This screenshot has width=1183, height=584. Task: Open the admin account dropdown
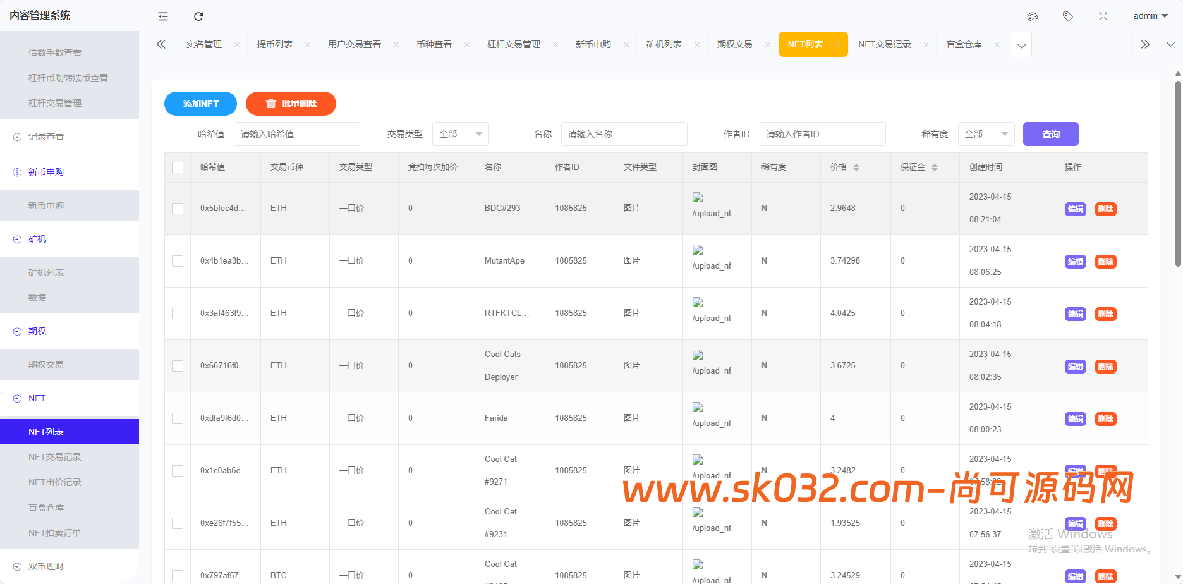pyautogui.click(x=1150, y=16)
